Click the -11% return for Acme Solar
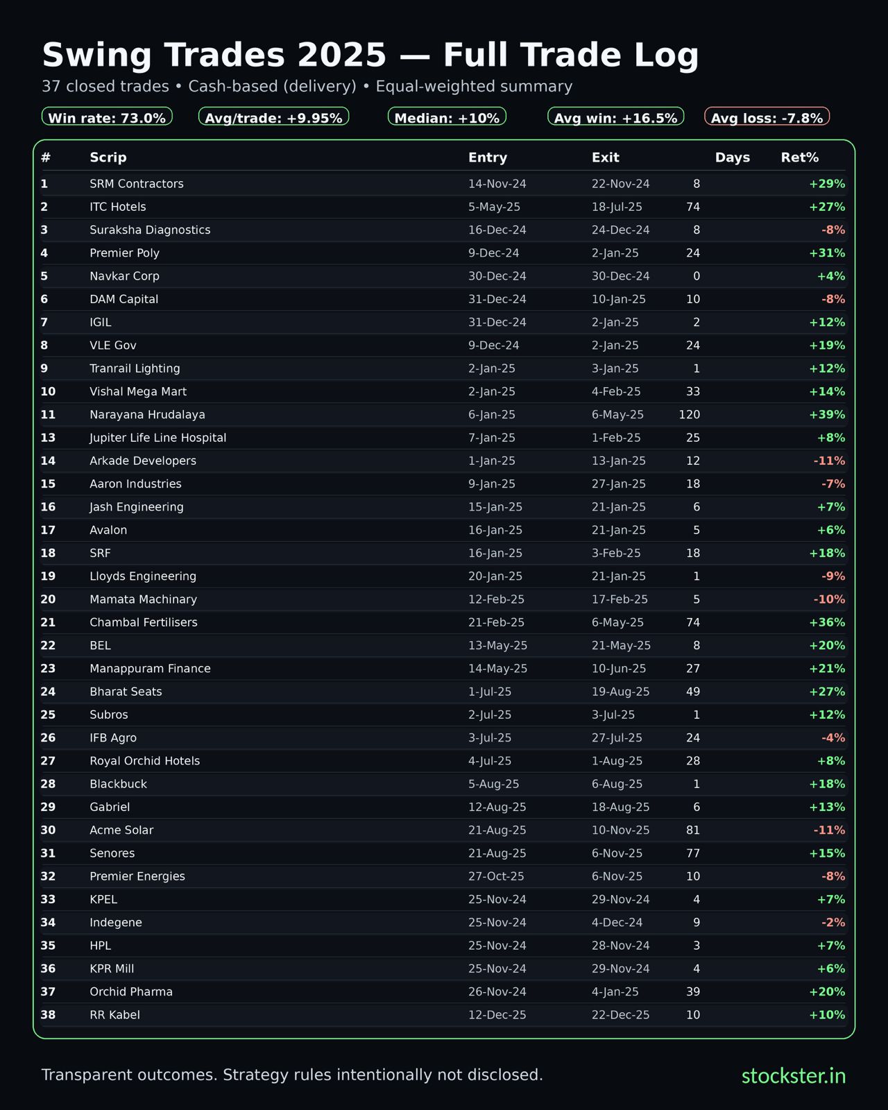The width and height of the screenshot is (888, 1110). 829,830
